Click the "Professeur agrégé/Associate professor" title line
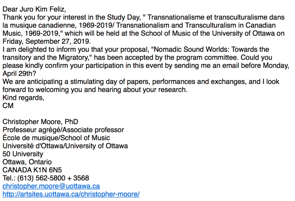Screen dimensions: 295x201 tap(63, 130)
